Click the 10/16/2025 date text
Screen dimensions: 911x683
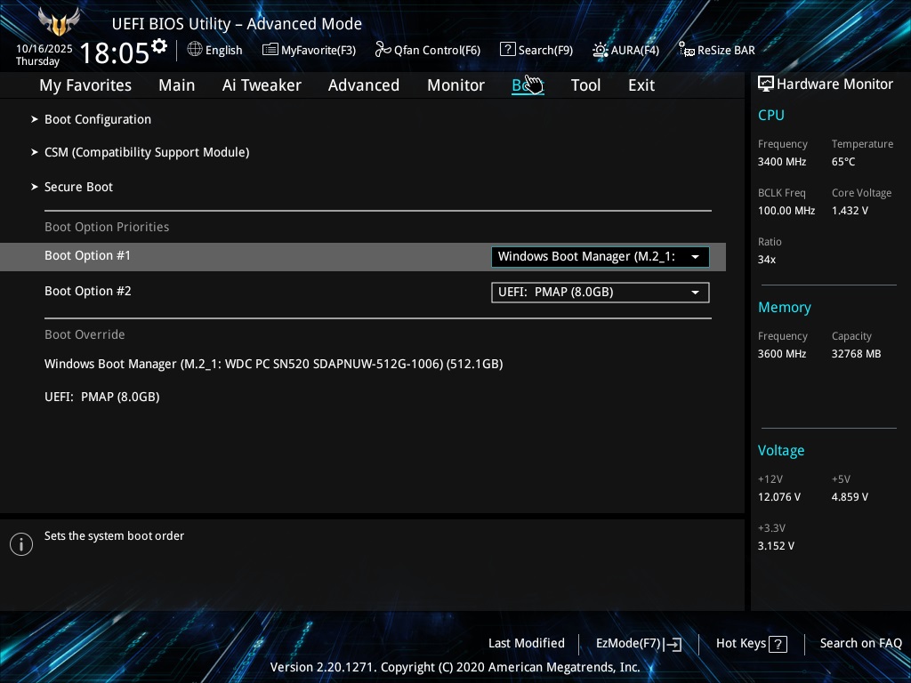(44, 49)
